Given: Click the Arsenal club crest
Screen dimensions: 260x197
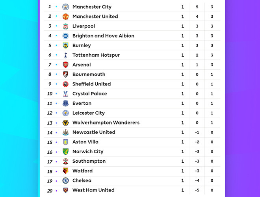Looking at the screenshot, I should [x=65, y=65].
